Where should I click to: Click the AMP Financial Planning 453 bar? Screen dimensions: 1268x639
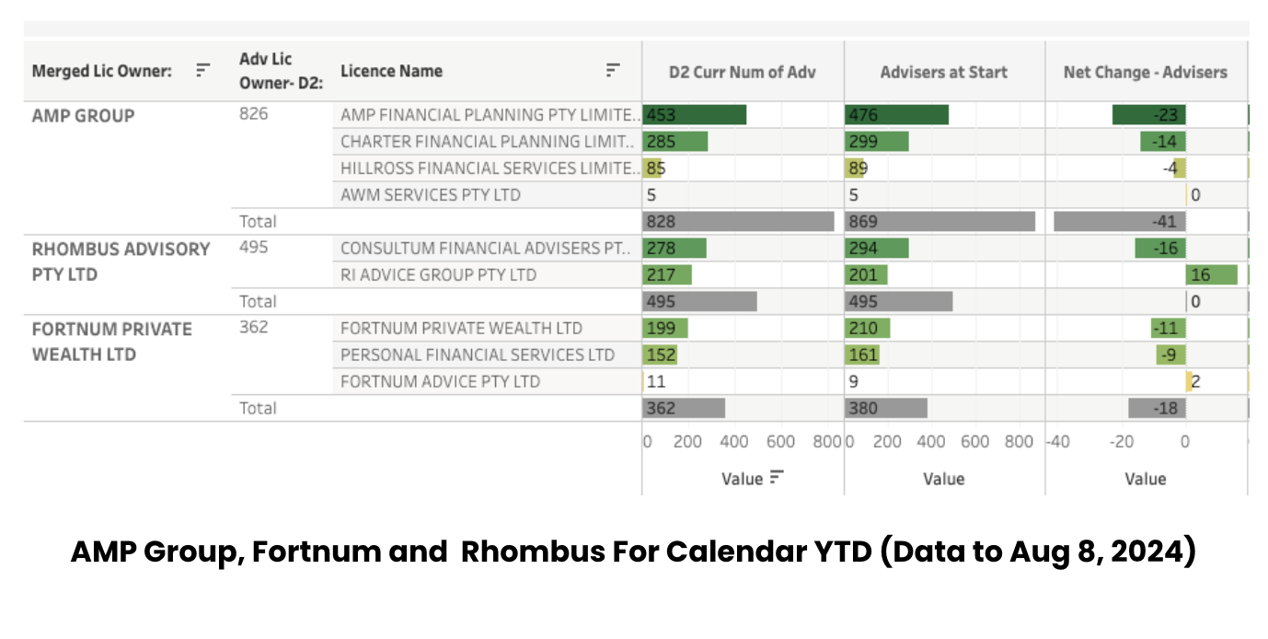click(695, 115)
